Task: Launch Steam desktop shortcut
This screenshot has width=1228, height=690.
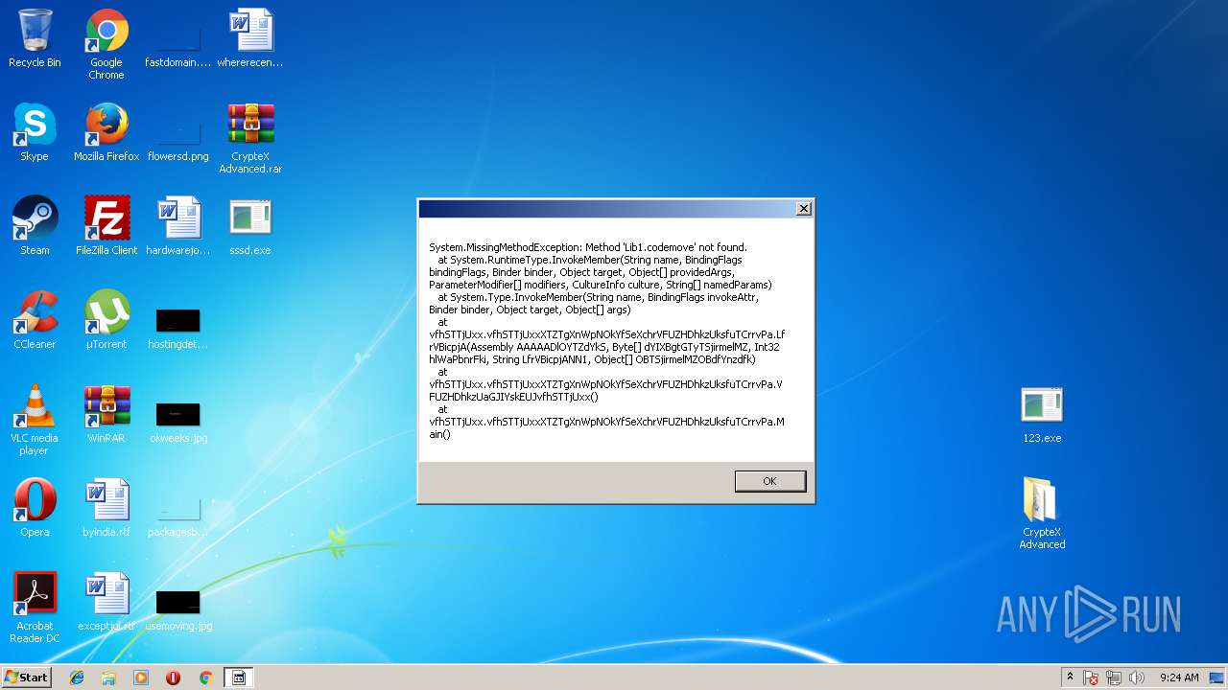Action: pyautogui.click(x=35, y=226)
